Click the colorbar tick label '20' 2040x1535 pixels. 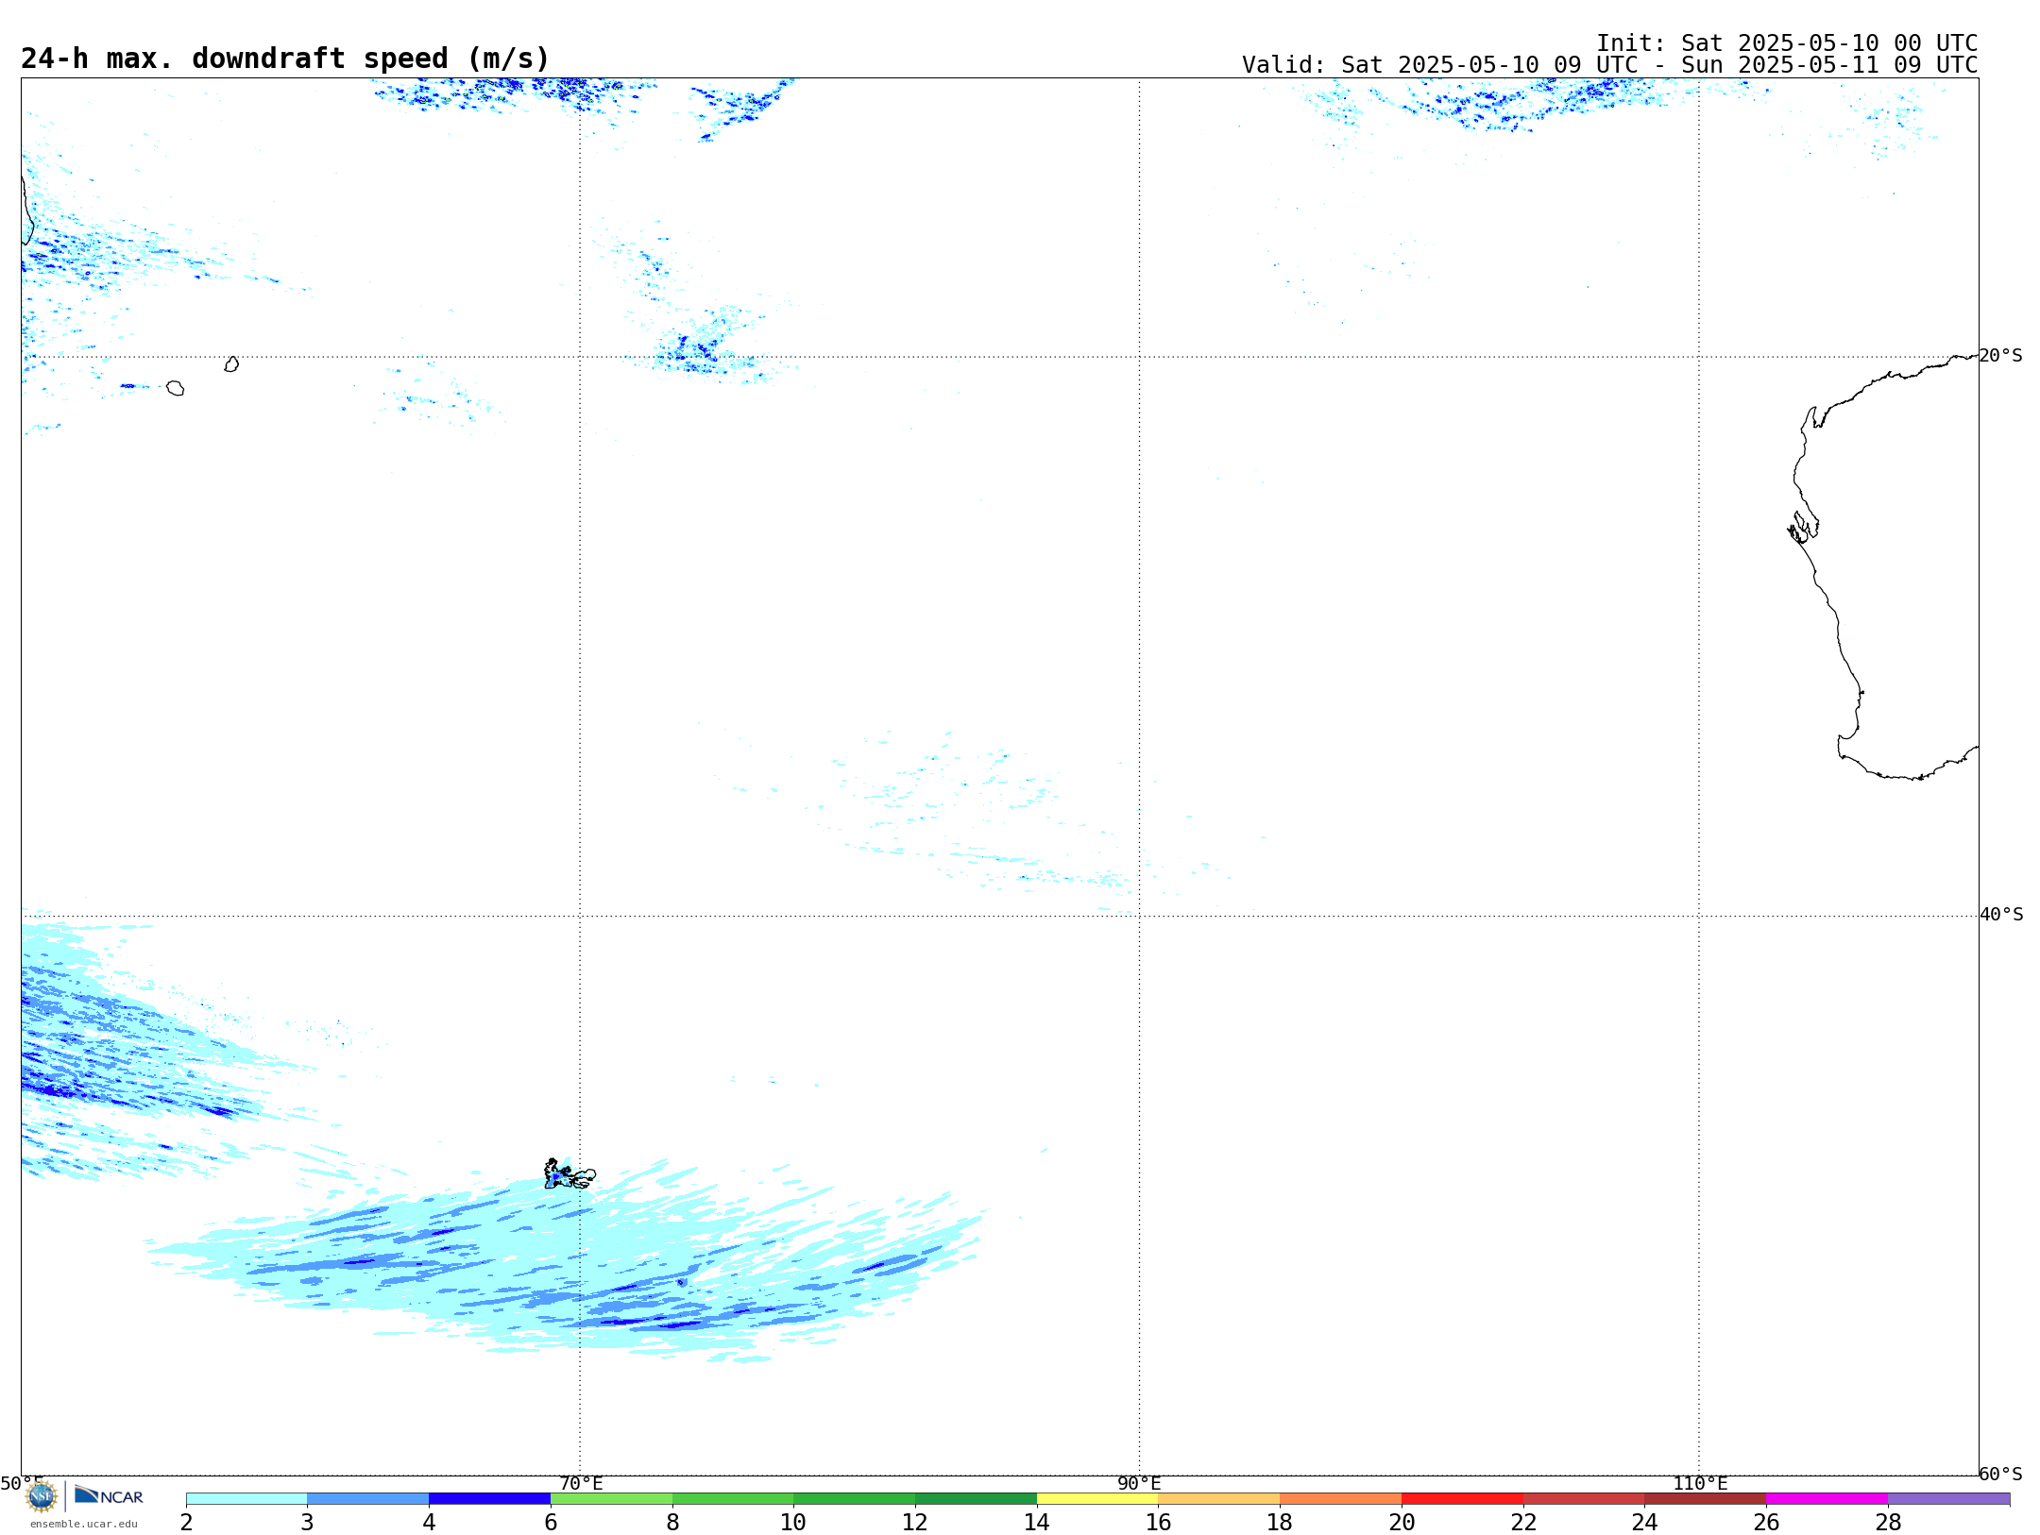pos(1402,1522)
